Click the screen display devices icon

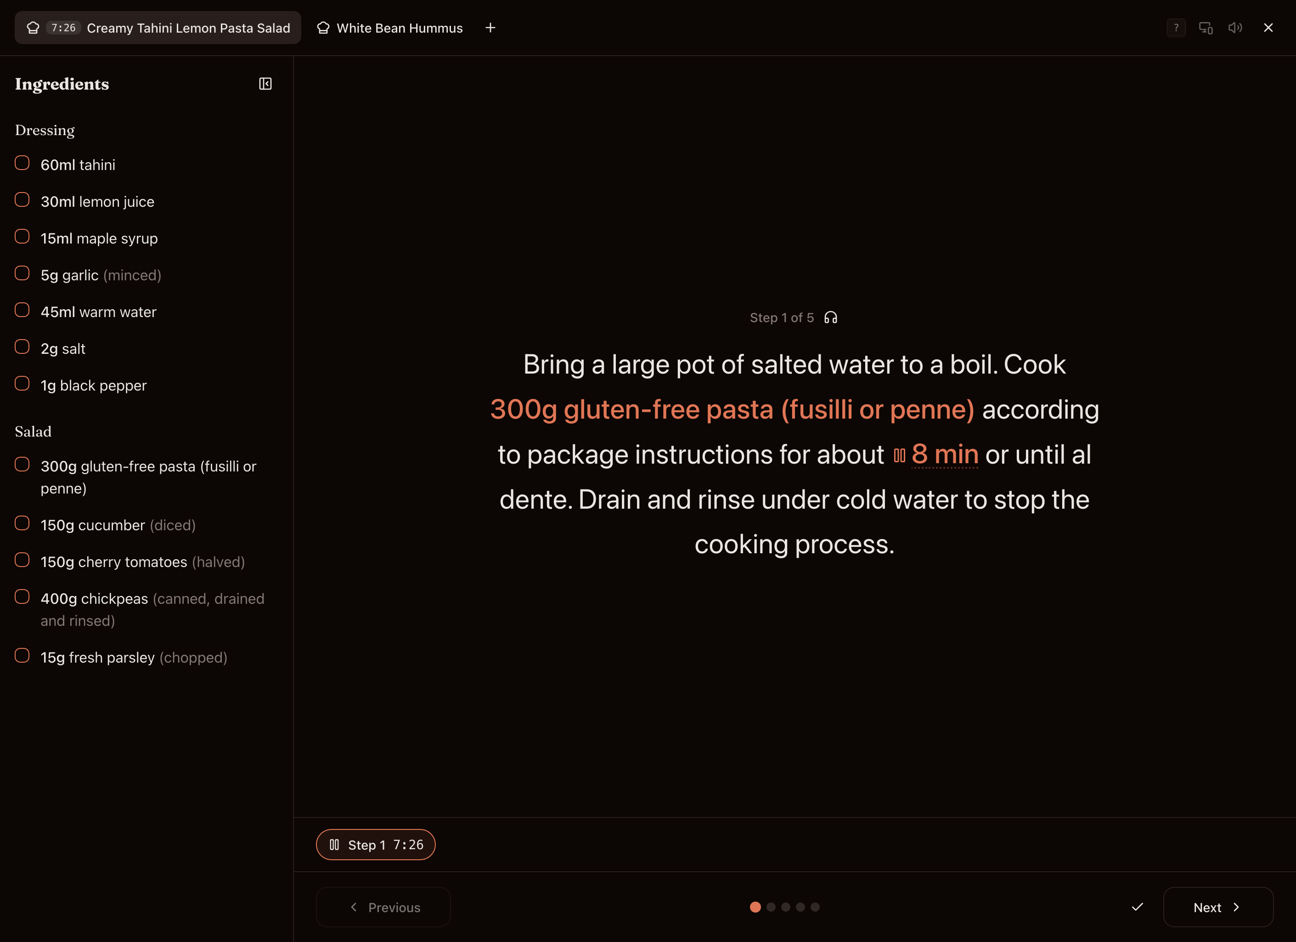1206,28
